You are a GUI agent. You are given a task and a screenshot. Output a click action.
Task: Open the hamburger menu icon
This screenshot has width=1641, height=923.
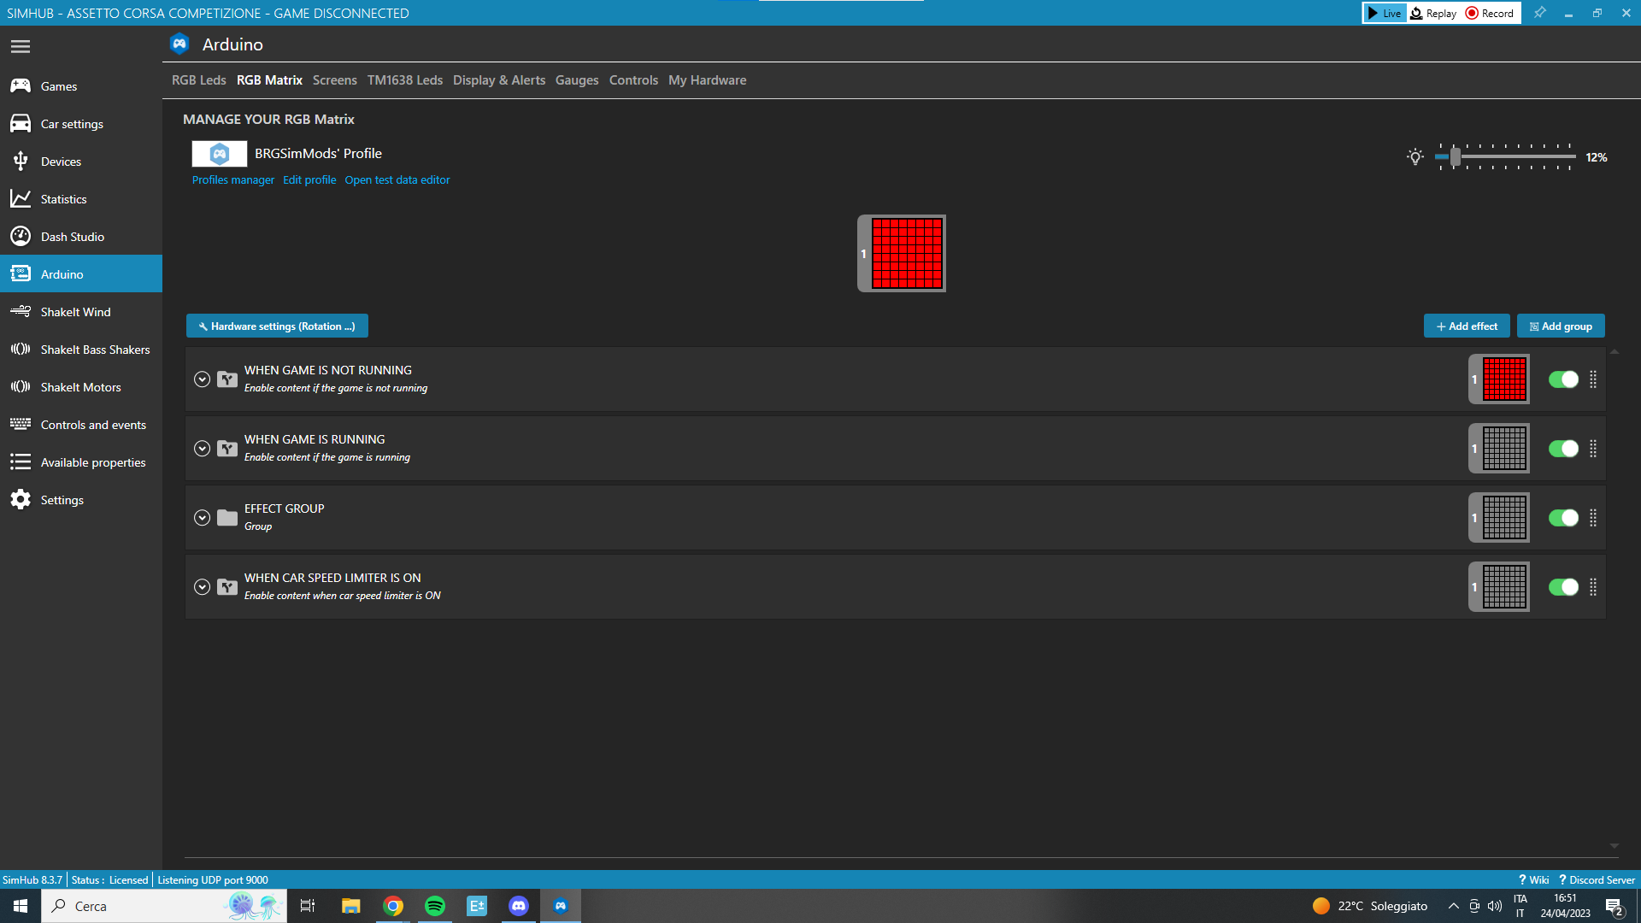pos(21,46)
